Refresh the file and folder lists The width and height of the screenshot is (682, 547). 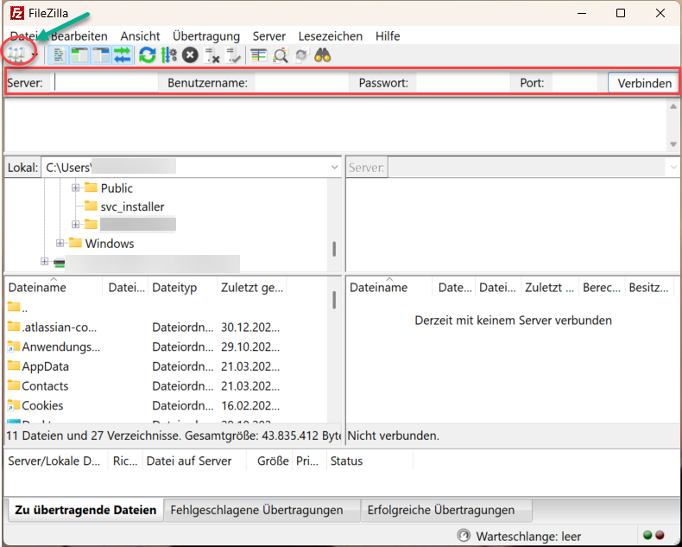(148, 55)
